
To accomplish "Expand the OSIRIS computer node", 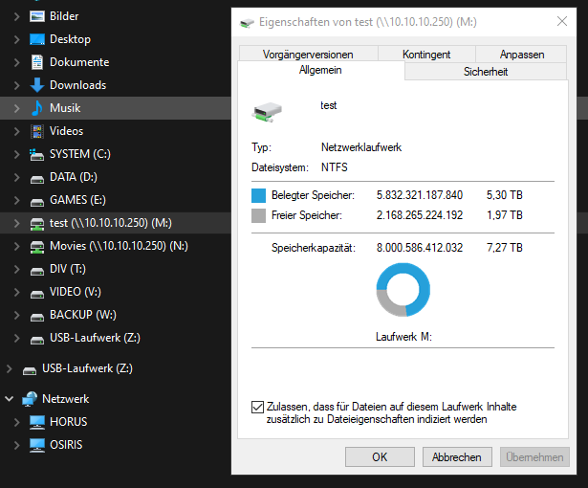I will click(16, 445).
